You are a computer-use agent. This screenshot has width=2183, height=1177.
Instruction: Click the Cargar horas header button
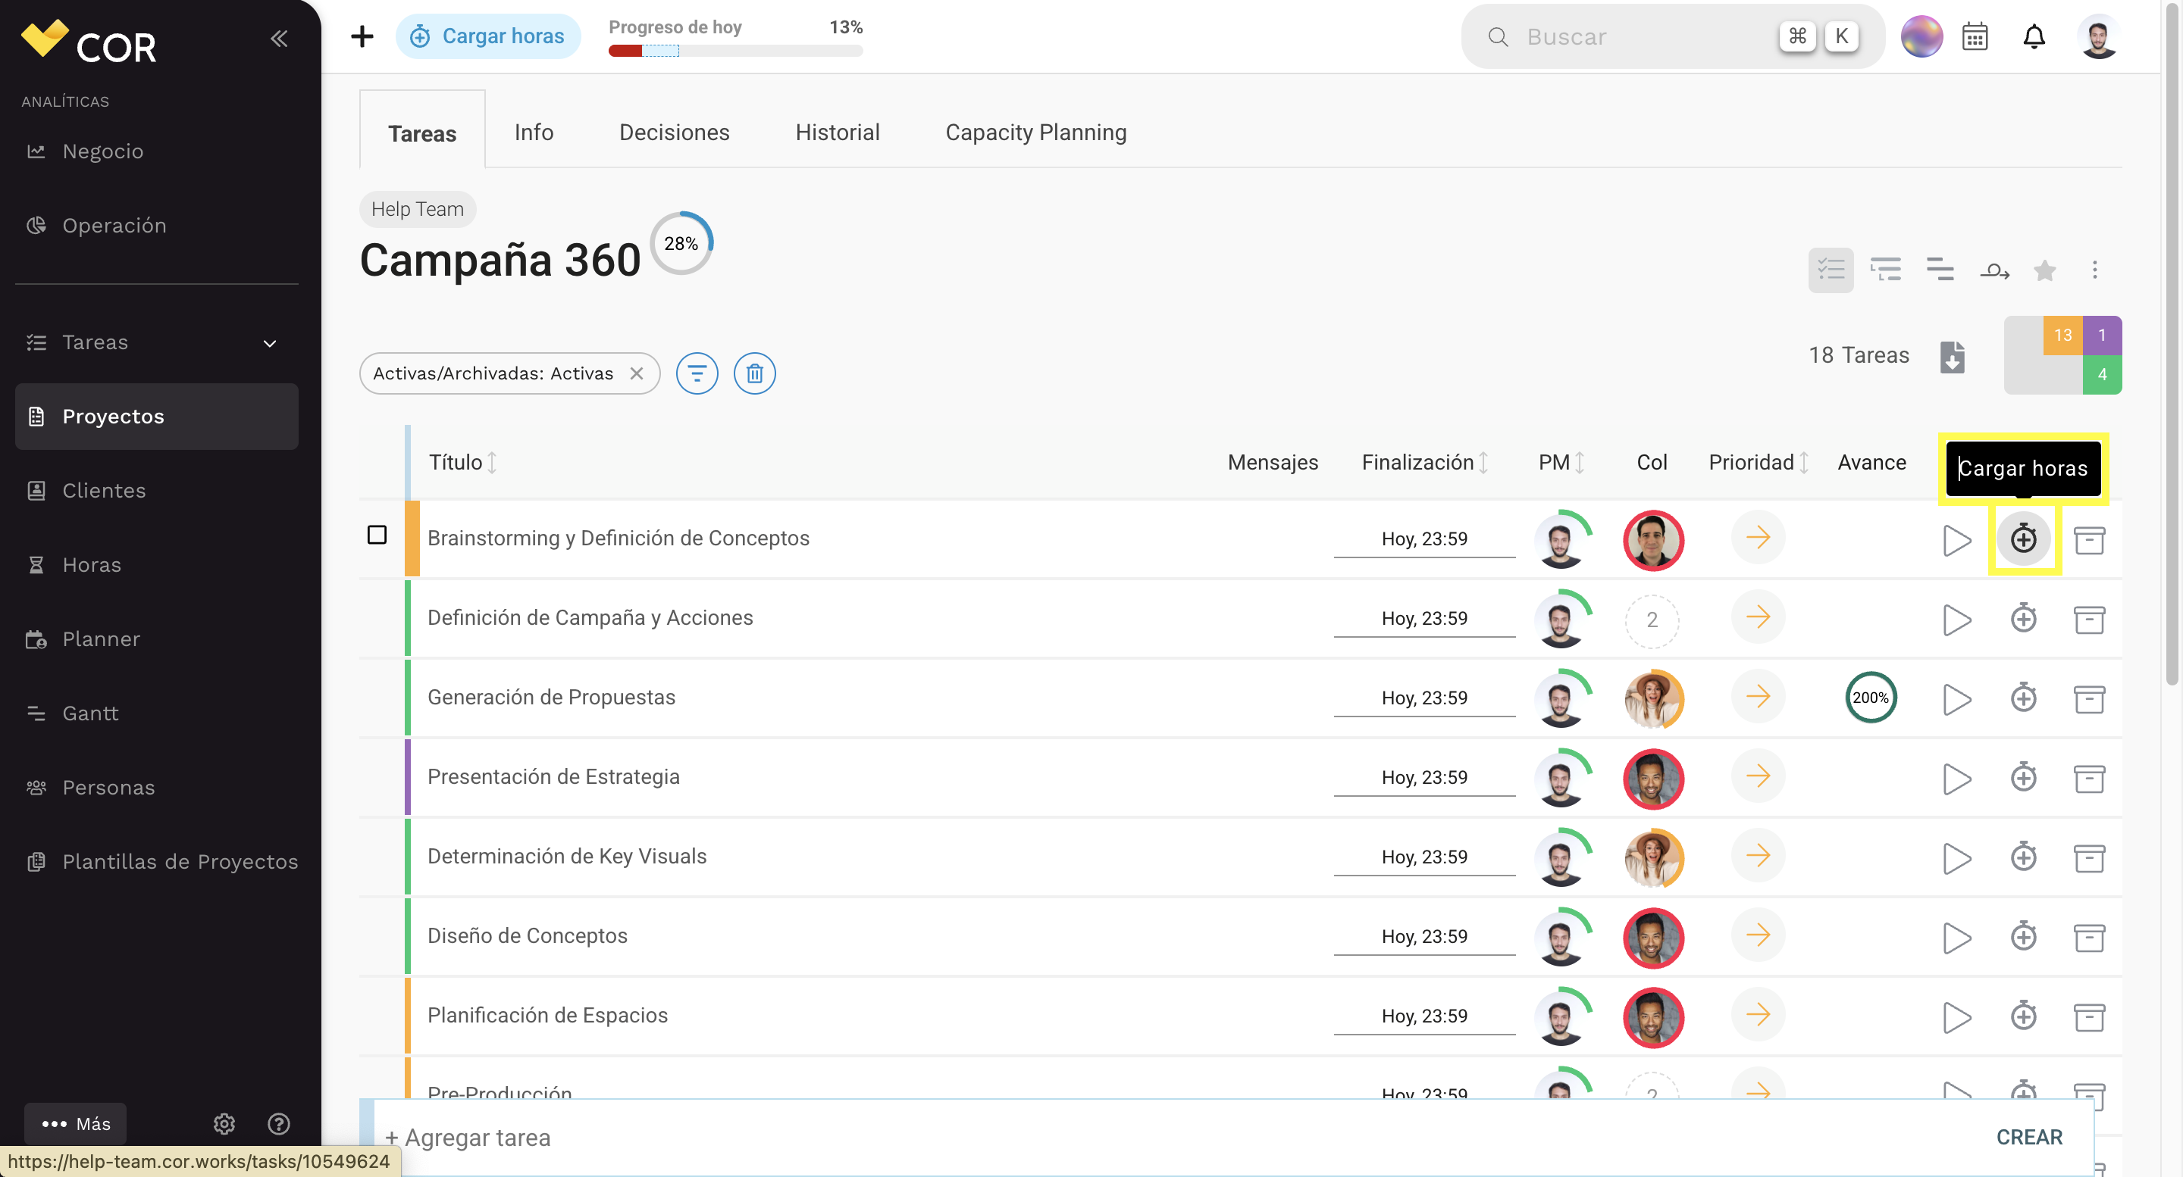pos(487,36)
